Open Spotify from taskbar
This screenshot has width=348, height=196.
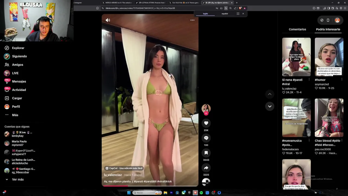tap(201, 193)
